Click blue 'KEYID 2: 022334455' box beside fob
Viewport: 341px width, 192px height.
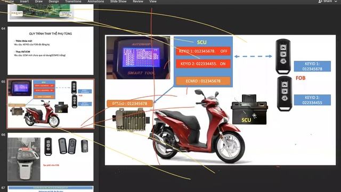click(x=312, y=100)
